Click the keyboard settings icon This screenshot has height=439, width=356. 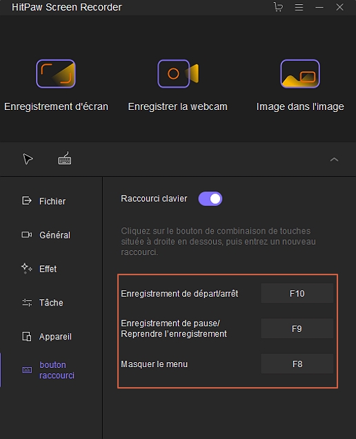pos(65,159)
